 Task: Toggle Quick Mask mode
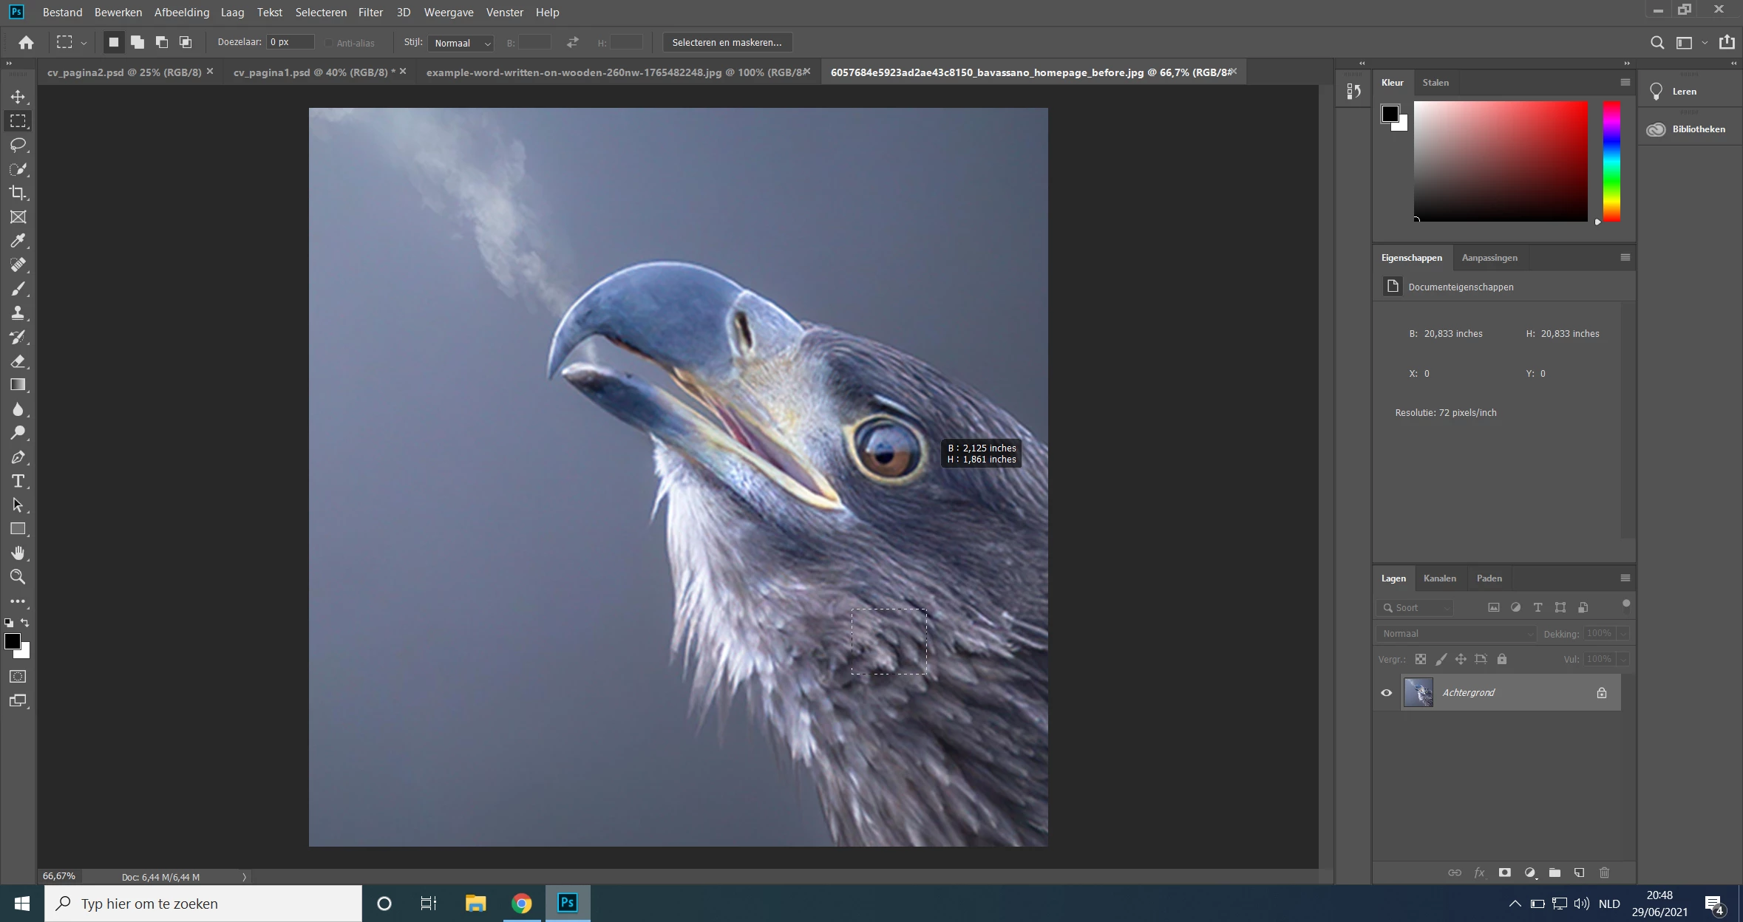point(18,677)
